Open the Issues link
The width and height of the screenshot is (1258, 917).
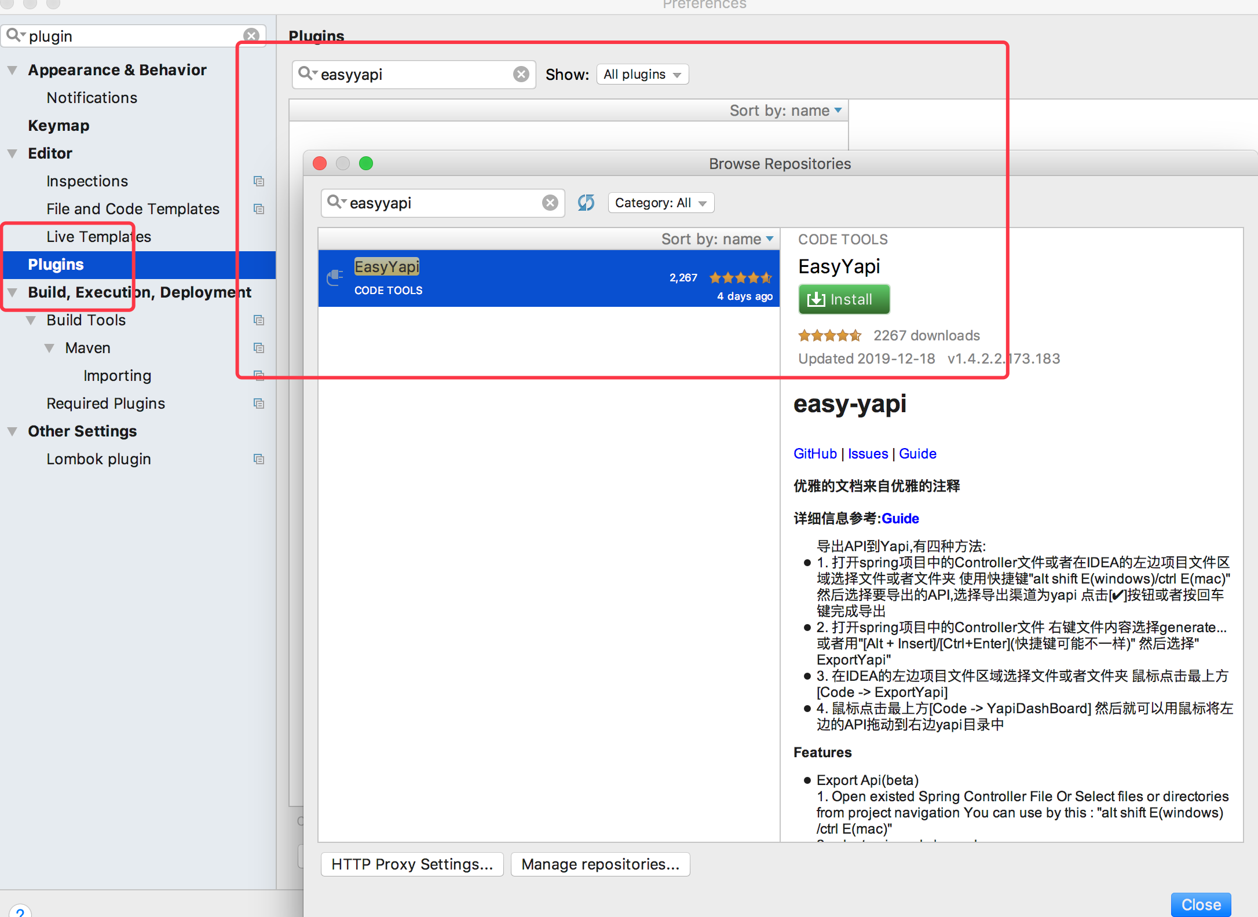tap(868, 454)
